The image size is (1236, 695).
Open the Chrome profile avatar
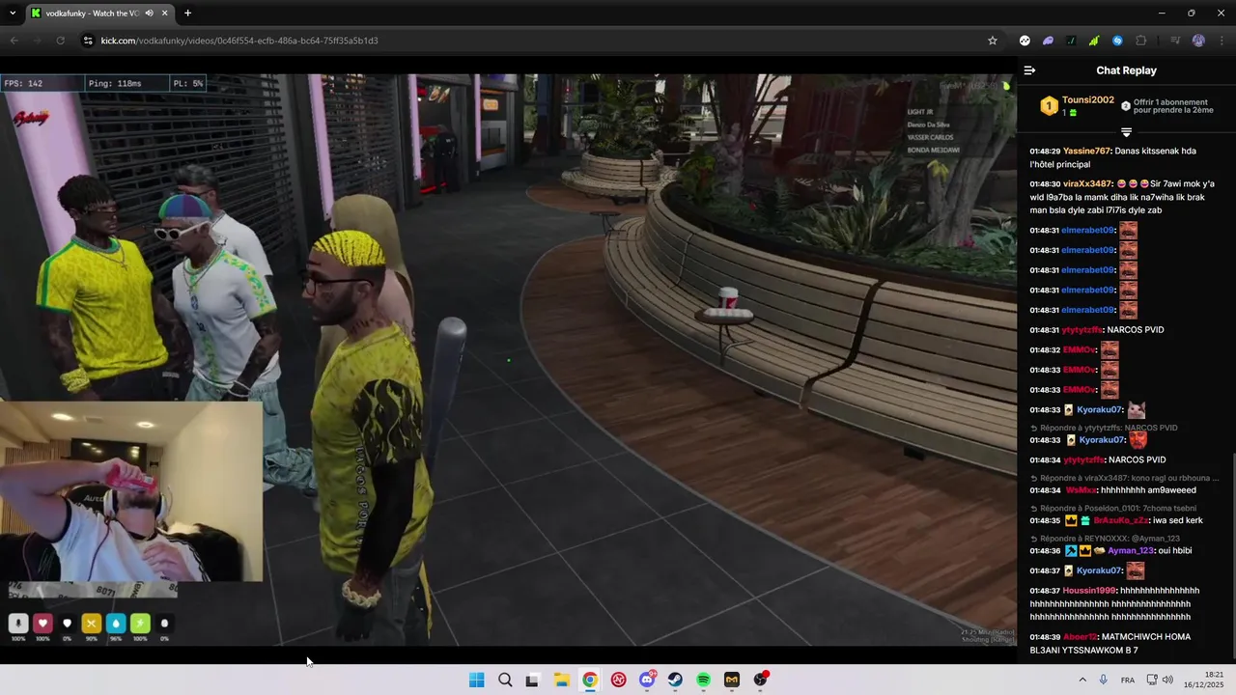point(1198,41)
